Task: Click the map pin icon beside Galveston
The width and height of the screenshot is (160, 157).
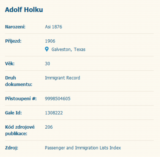Action: point(47,49)
